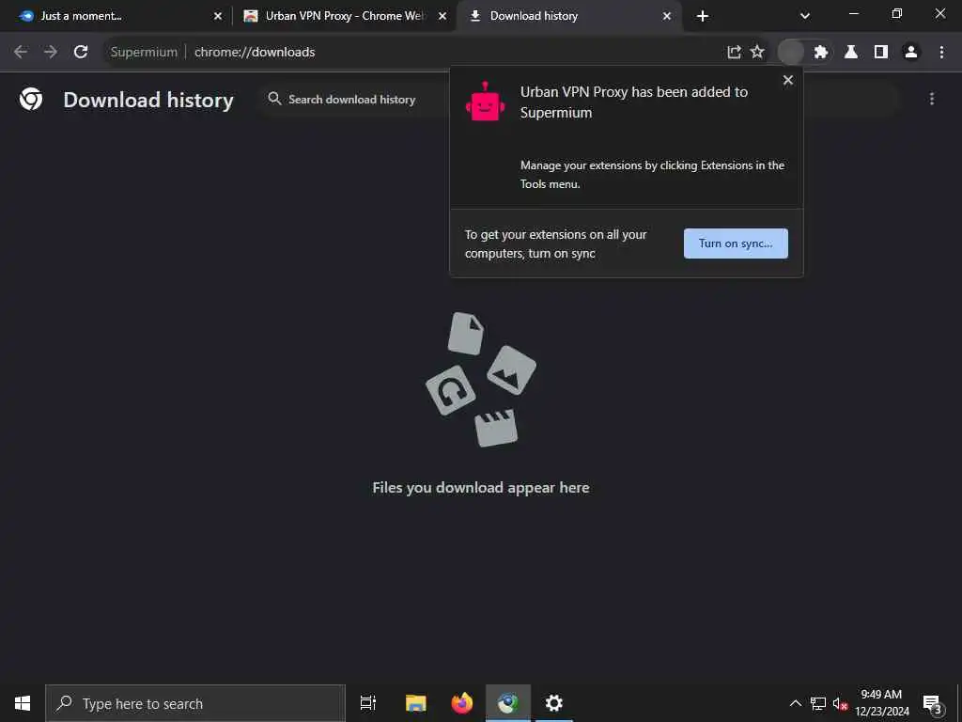The image size is (962, 722).
Task: Open the Windows Start menu
Action: [23, 703]
